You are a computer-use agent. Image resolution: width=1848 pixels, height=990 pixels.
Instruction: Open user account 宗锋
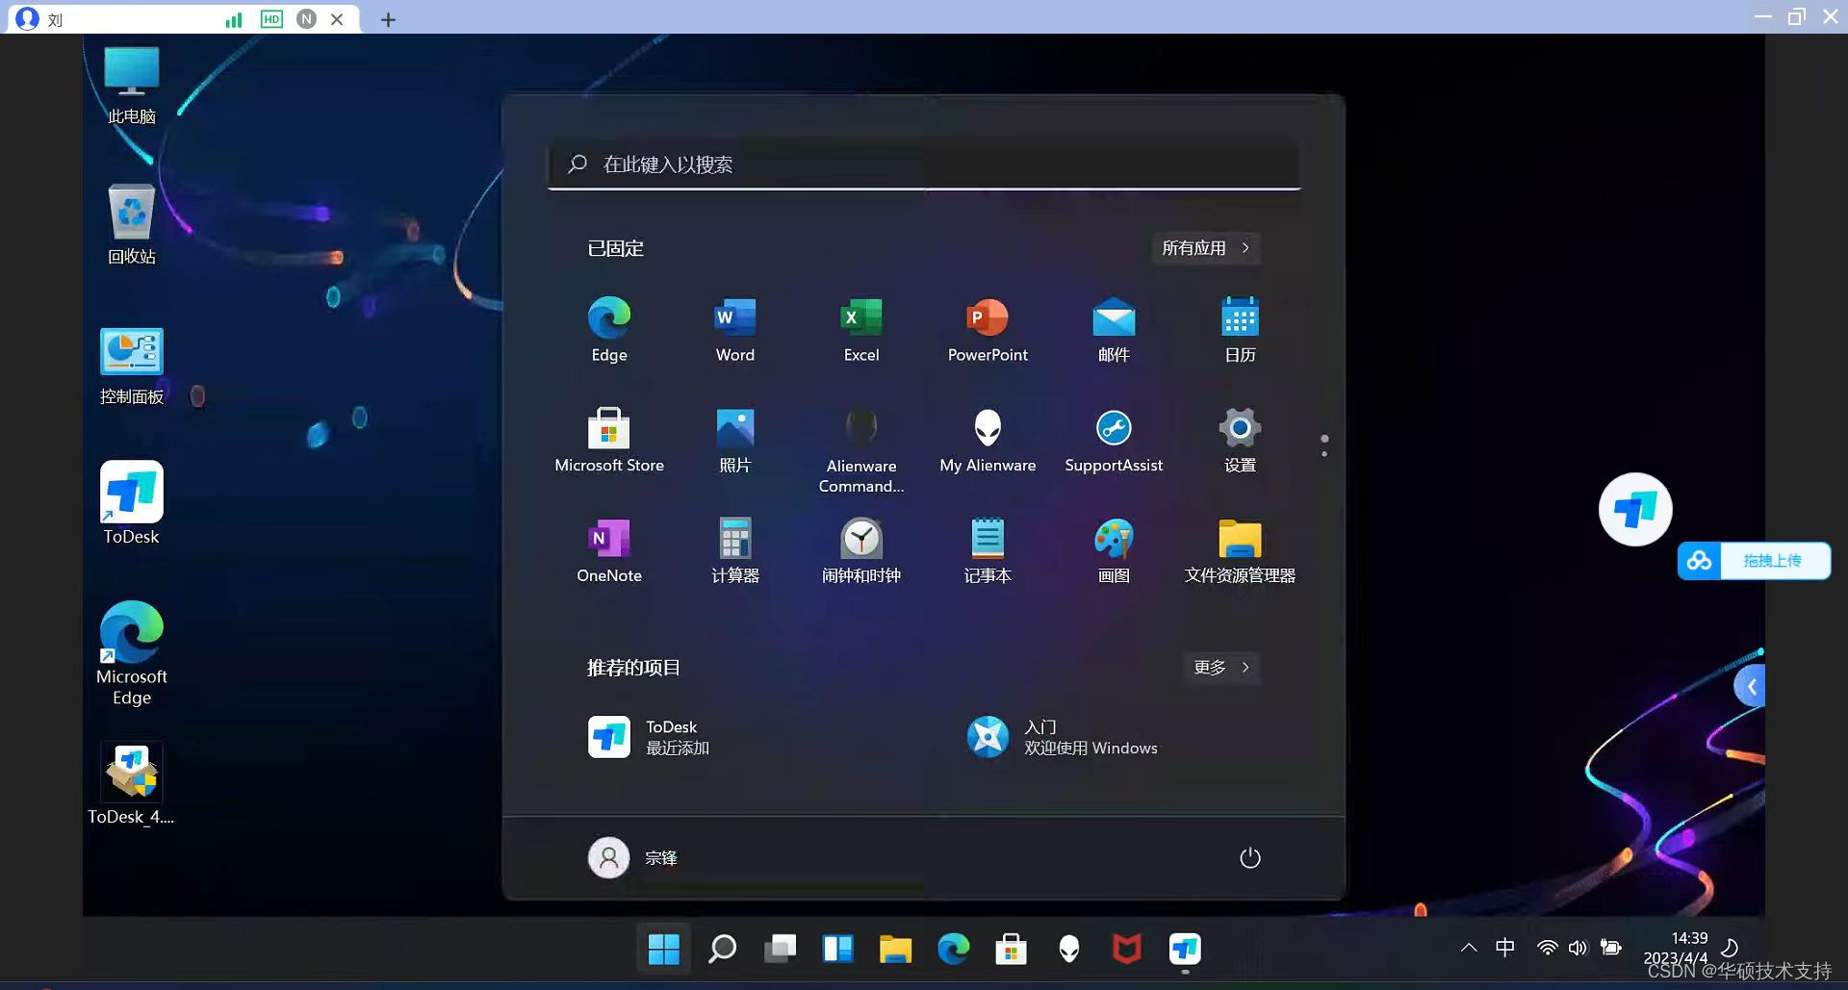click(x=633, y=857)
